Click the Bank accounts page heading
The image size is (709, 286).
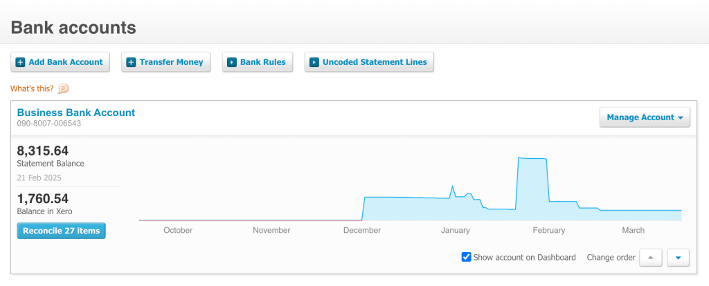73,28
